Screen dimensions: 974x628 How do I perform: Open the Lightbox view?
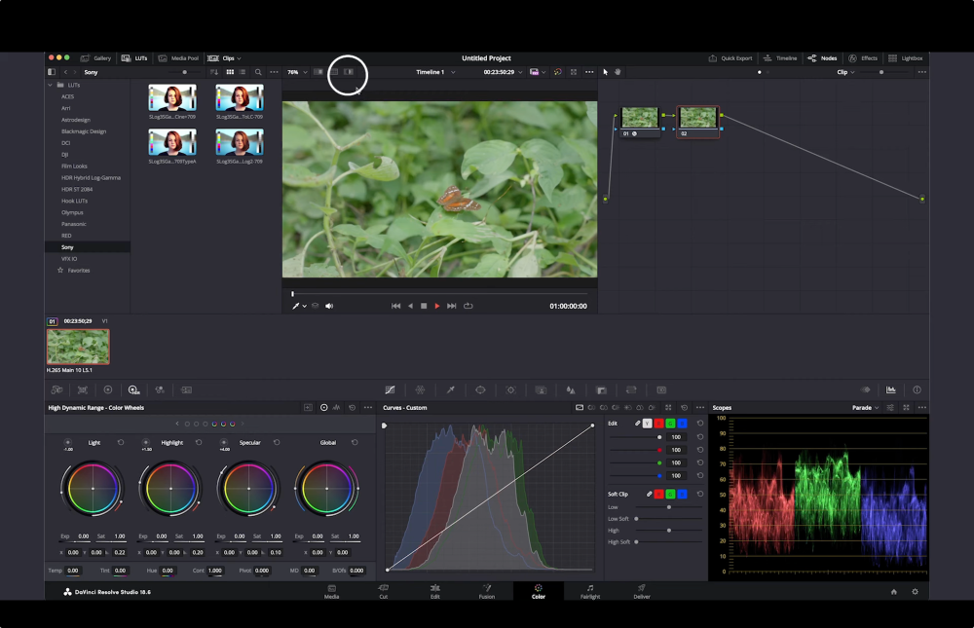tap(905, 58)
